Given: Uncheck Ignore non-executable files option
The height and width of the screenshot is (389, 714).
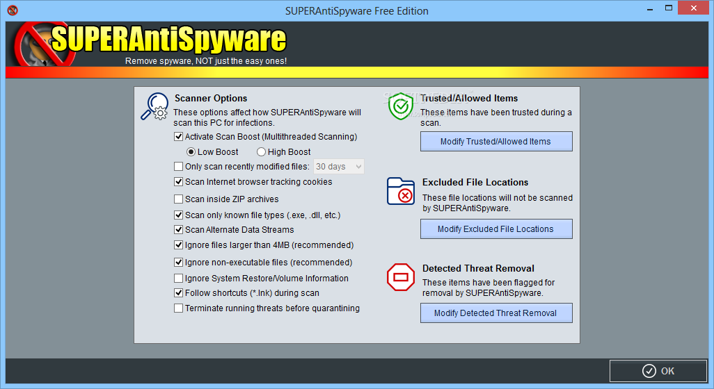Looking at the screenshot, I should (x=178, y=262).
